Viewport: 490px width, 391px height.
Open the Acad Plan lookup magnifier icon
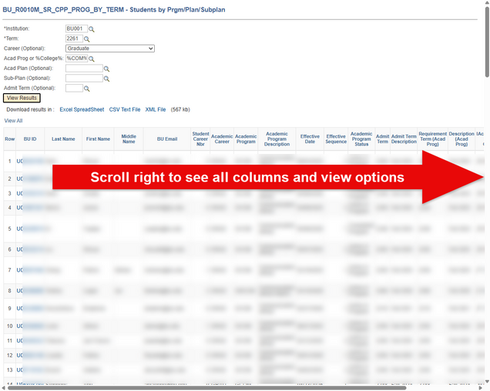click(x=106, y=69)
